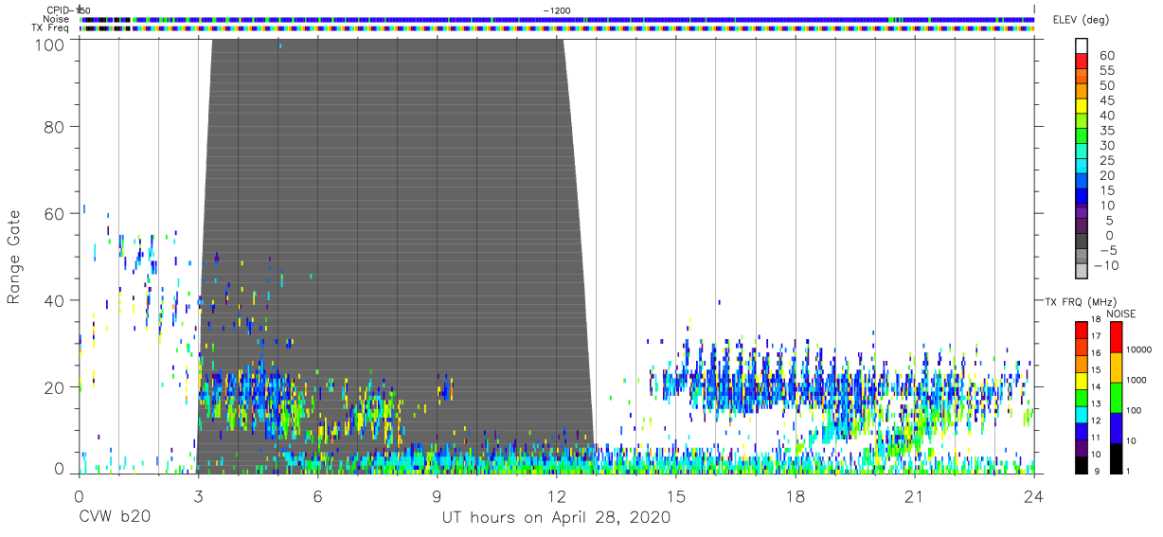This screenshot has width=1163, height=537.
Task: Click blue segment of NOISE colorbar
Action: [x=1116, y=428]
